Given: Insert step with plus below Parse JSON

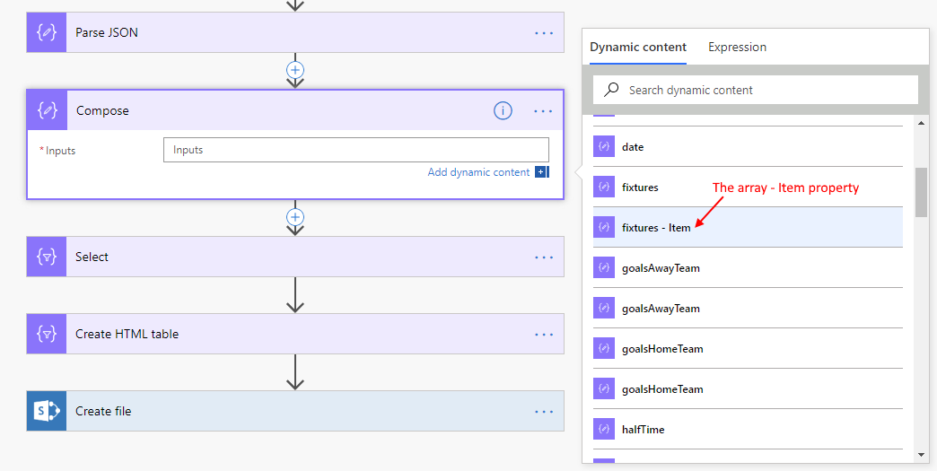Looking at the screenshot, I should coord(295,69).
